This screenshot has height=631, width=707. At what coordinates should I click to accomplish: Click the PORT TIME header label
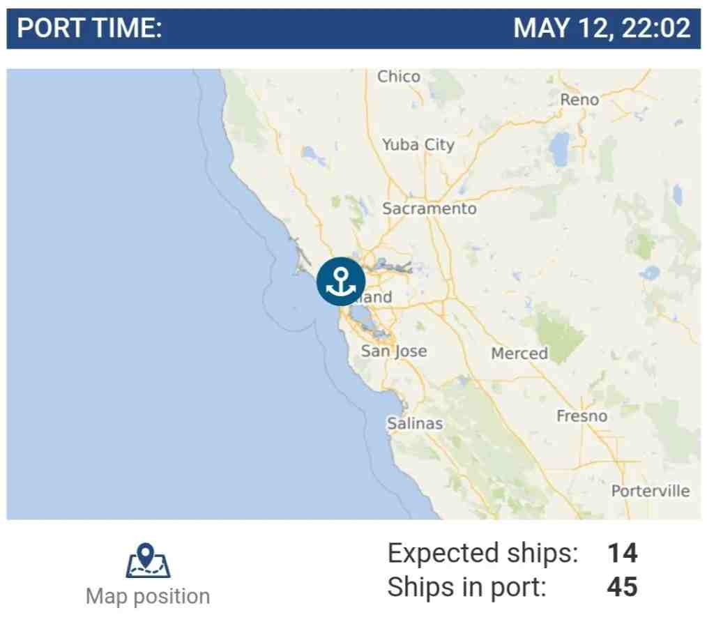click(89, 28)
